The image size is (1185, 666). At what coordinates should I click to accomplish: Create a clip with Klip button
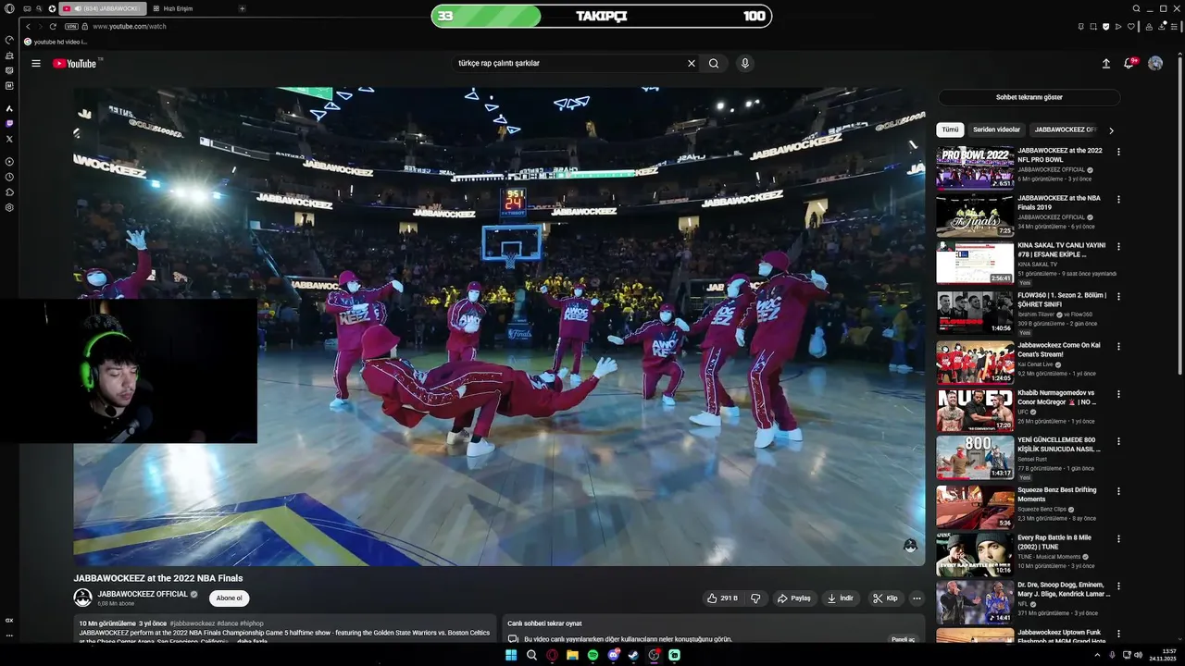(886, 598)
